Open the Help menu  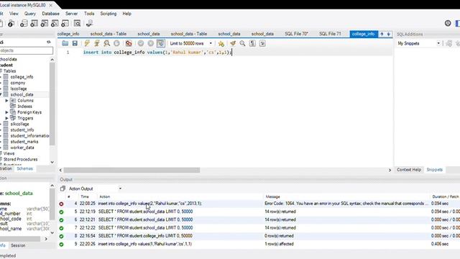pyautogui.click(x=126, y=14)
